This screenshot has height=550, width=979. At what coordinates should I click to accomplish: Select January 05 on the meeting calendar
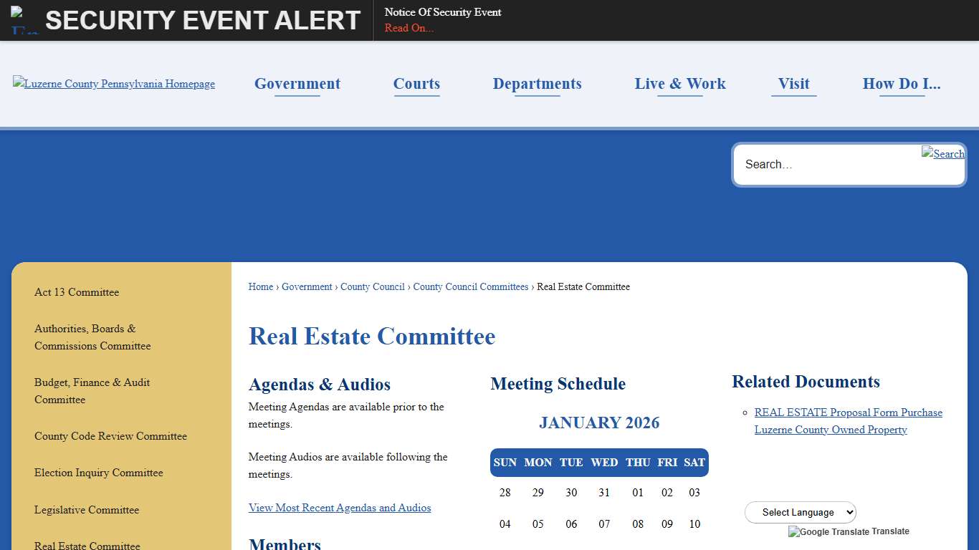(538, 524)
